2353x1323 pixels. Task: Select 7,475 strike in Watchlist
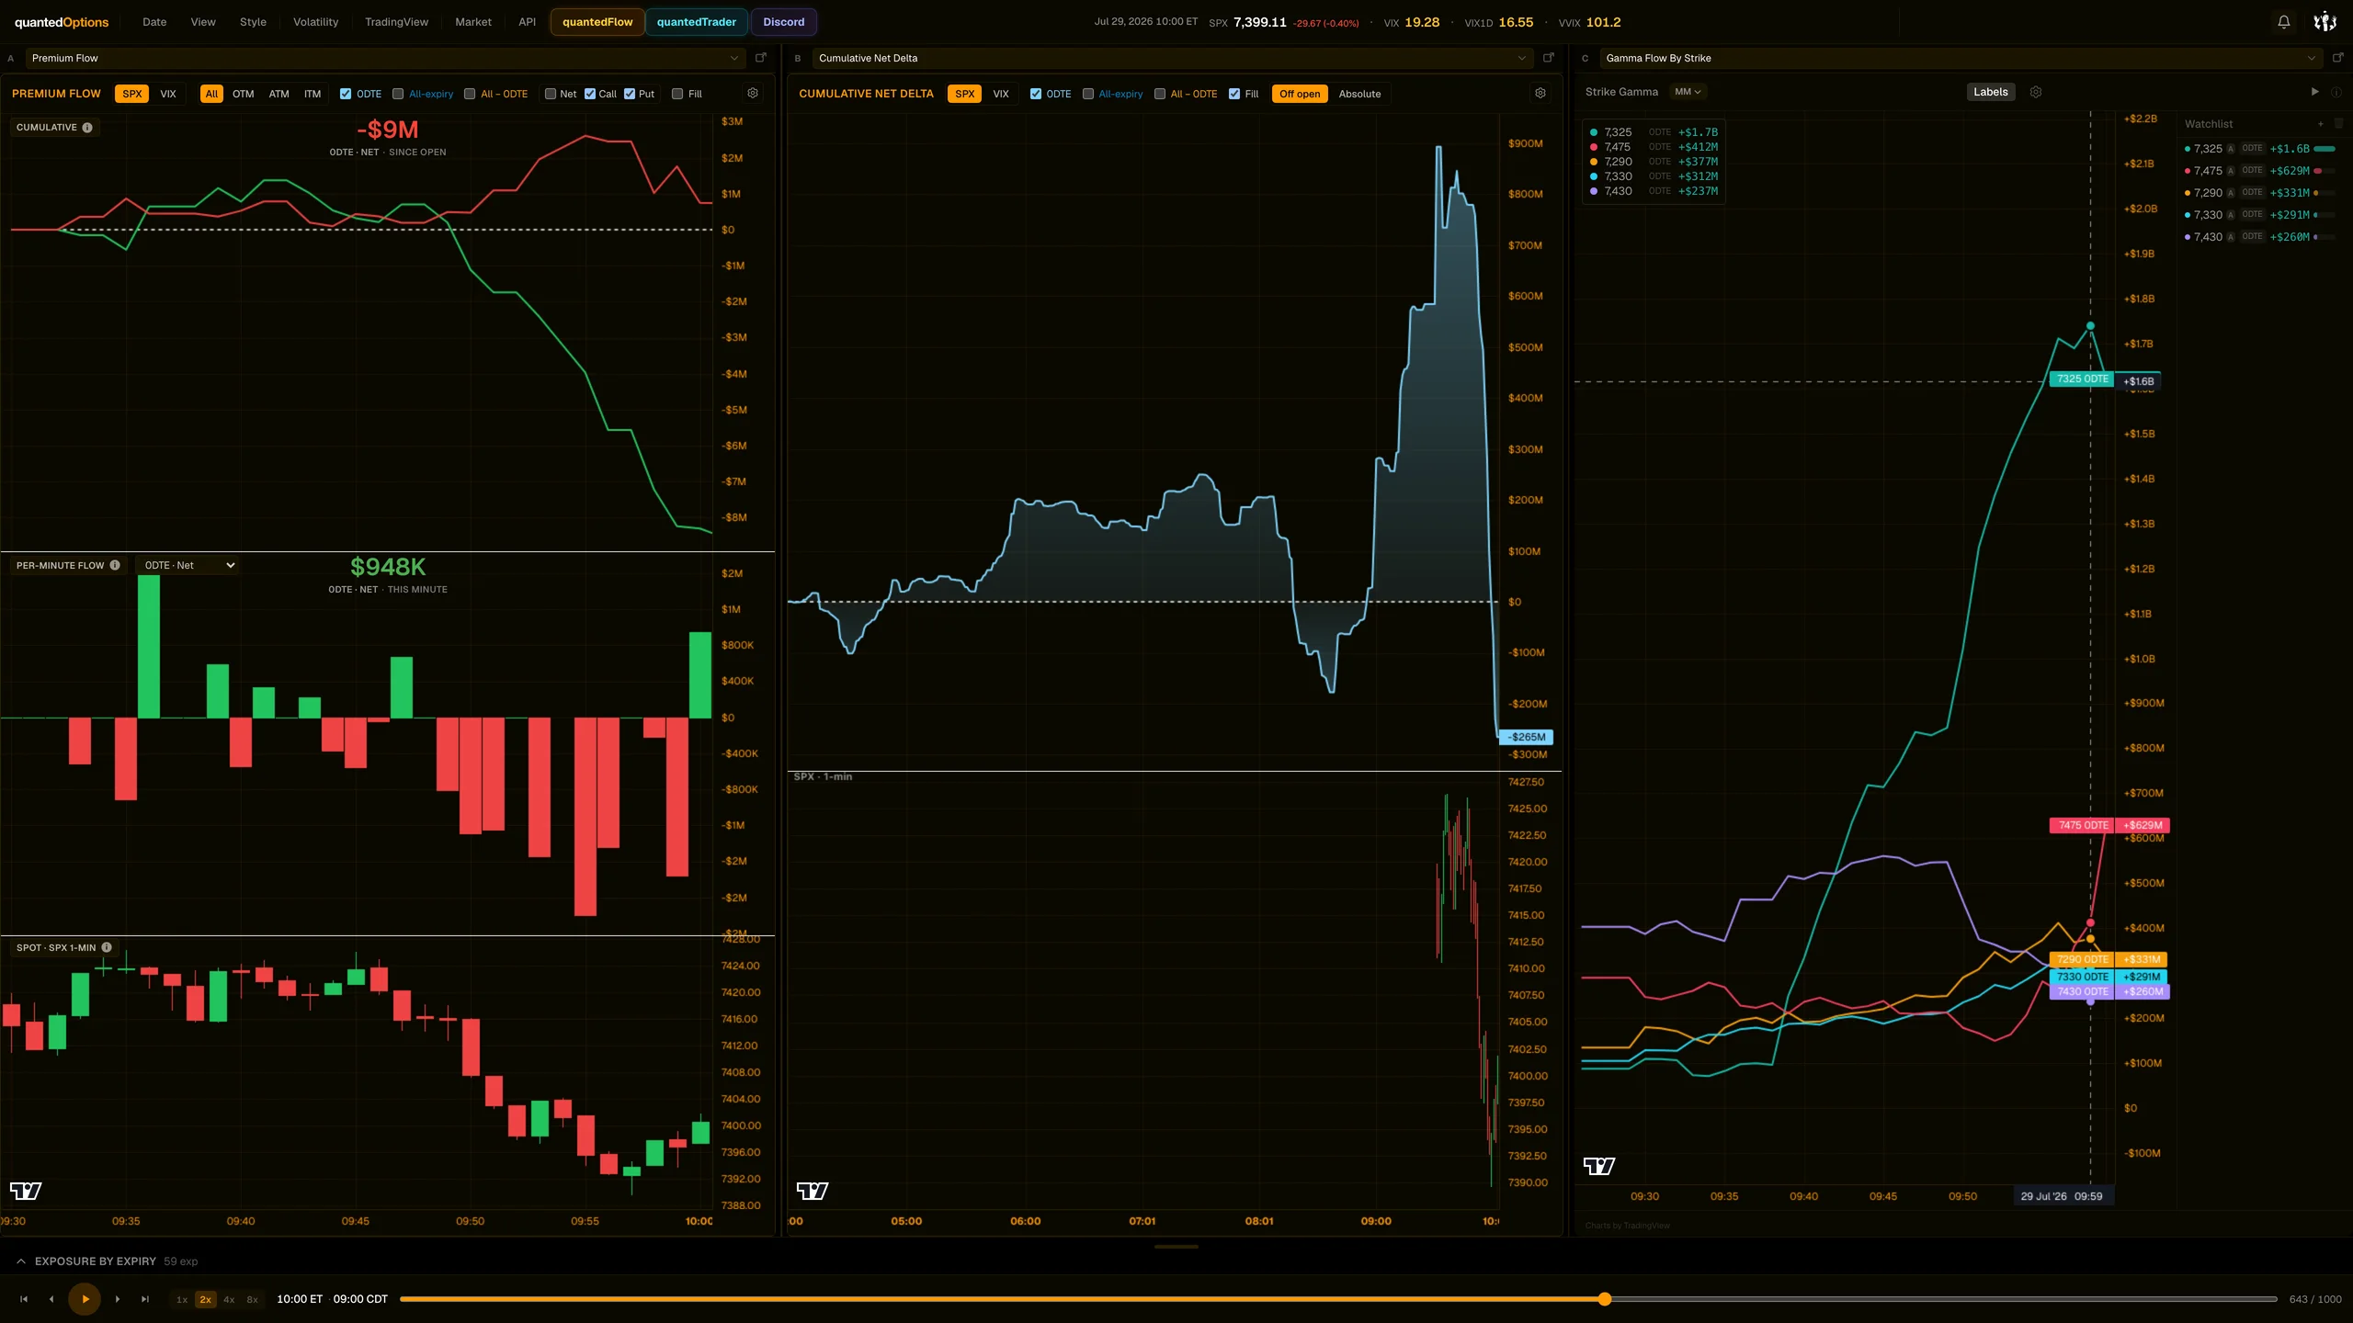[2261, 171]
